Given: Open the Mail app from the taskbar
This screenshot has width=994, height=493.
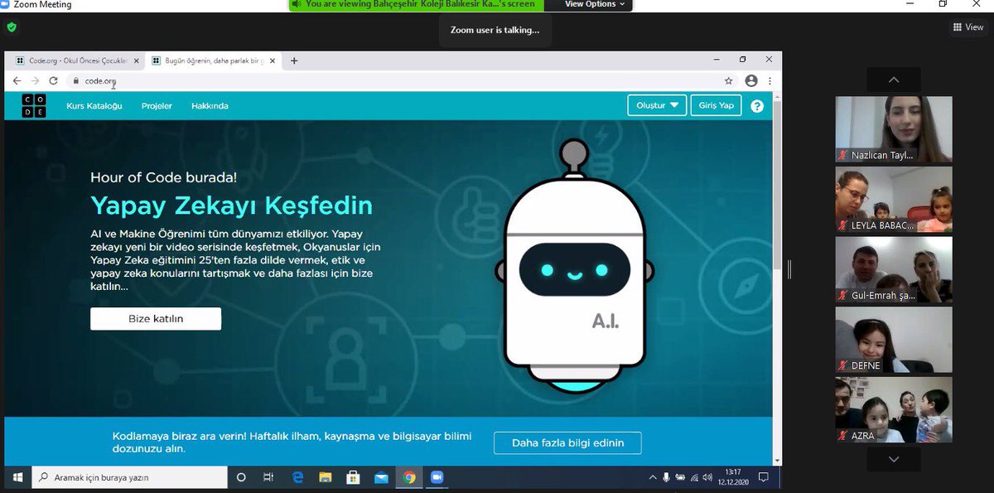Looking at the screenshot, I should point(381,477).
